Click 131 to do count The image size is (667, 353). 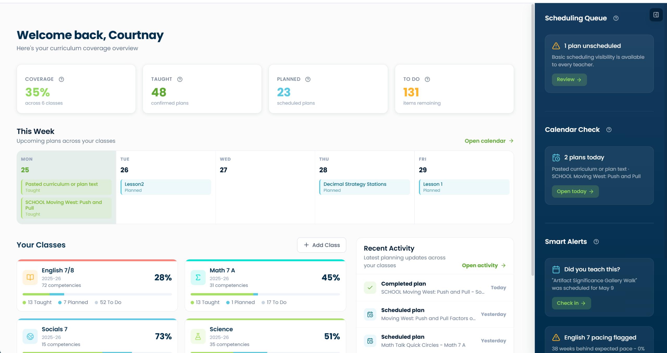pos(411,92)
